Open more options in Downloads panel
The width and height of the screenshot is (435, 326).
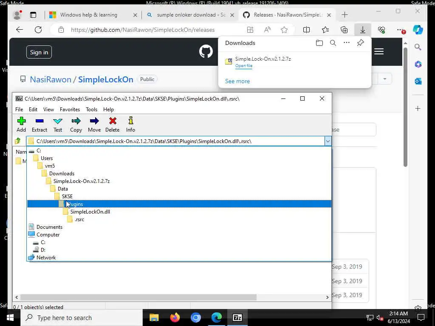coord(347,43)
